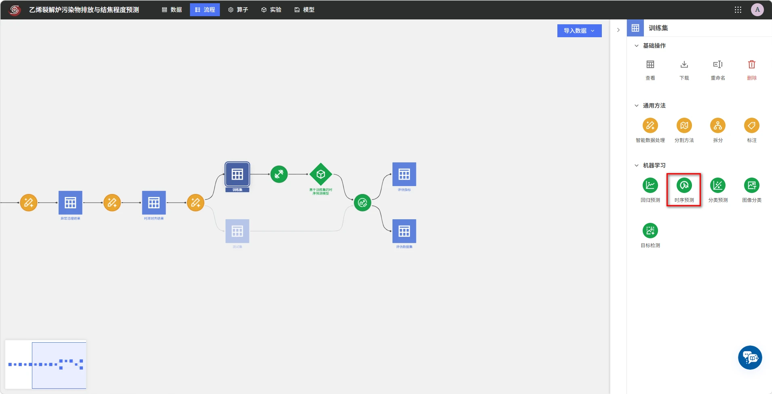
Task: Collapse the 机器学习 section
Action: pyautogui.click(x=637, y=165)
